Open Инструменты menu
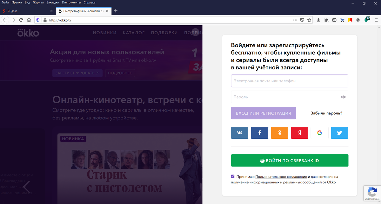 pos(71,3)
